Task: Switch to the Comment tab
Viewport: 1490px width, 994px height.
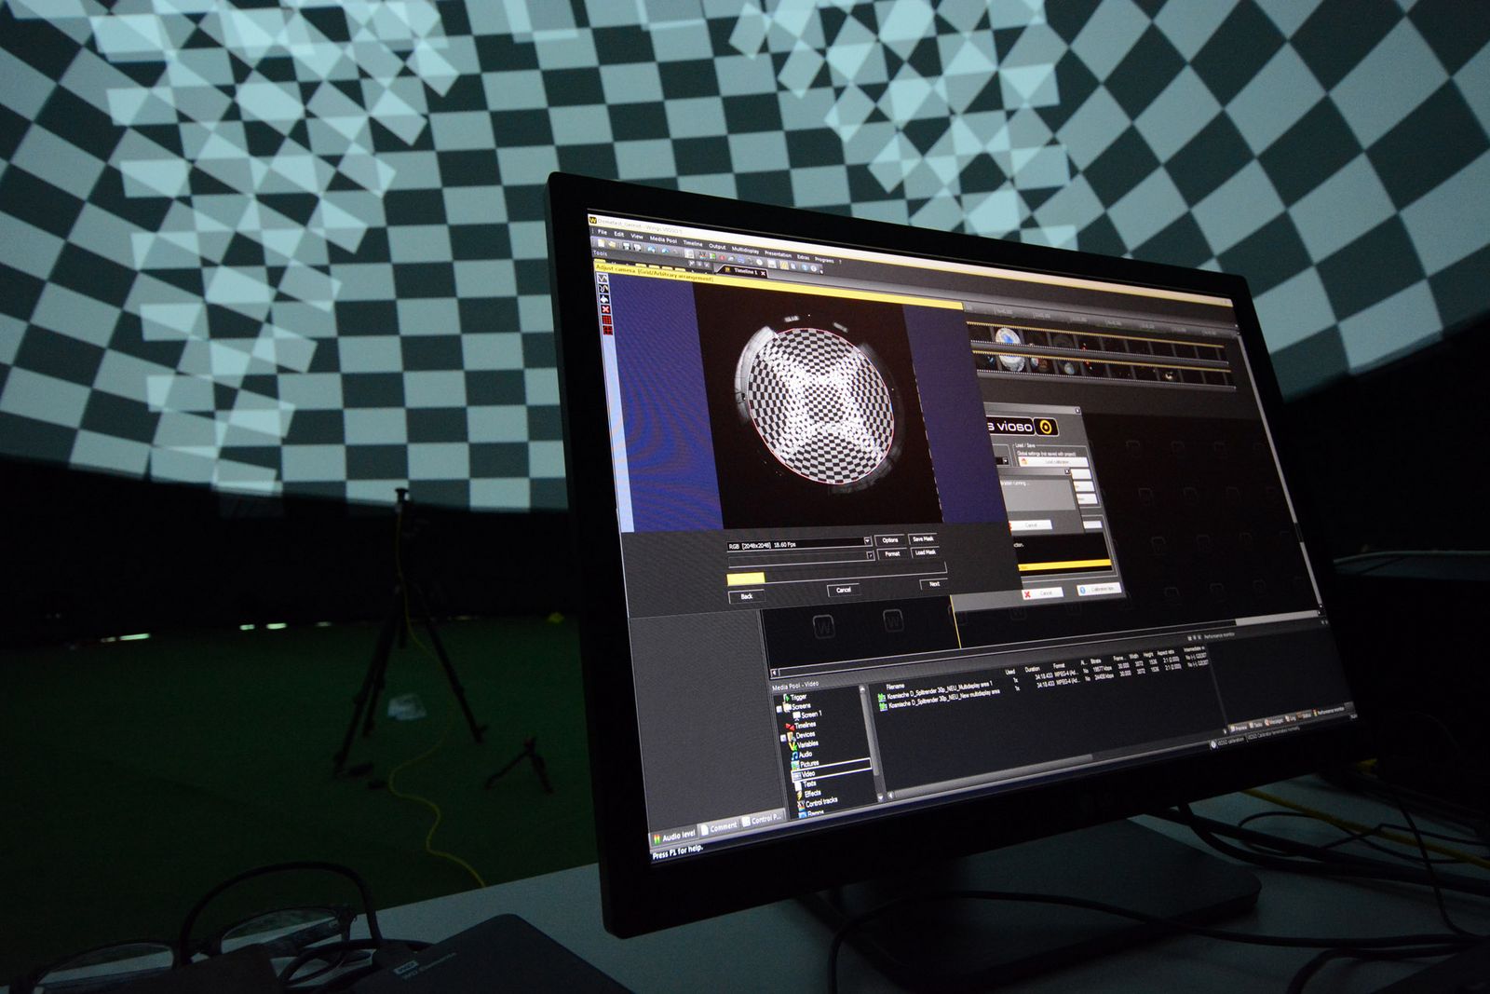Action: pyautogui.click(x=718, y=827)
